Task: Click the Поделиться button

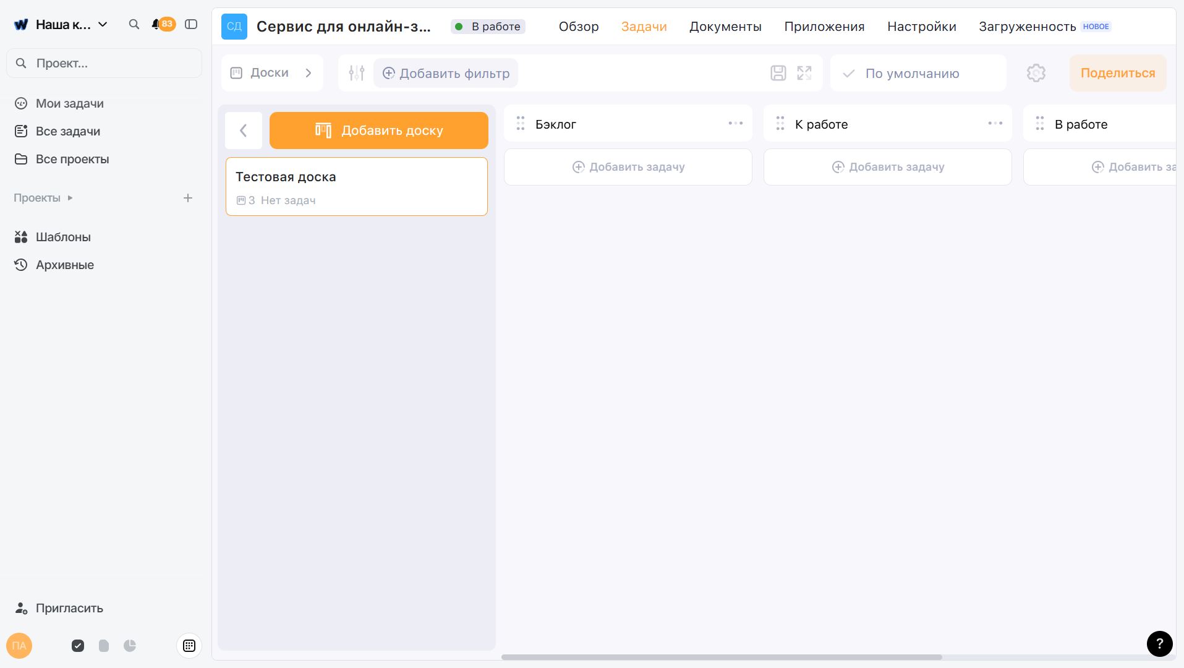Action: point(1118,73)
